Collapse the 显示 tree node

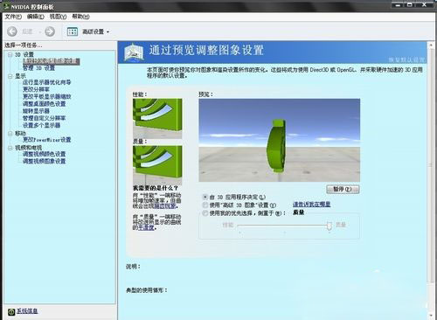coord(10,76)
